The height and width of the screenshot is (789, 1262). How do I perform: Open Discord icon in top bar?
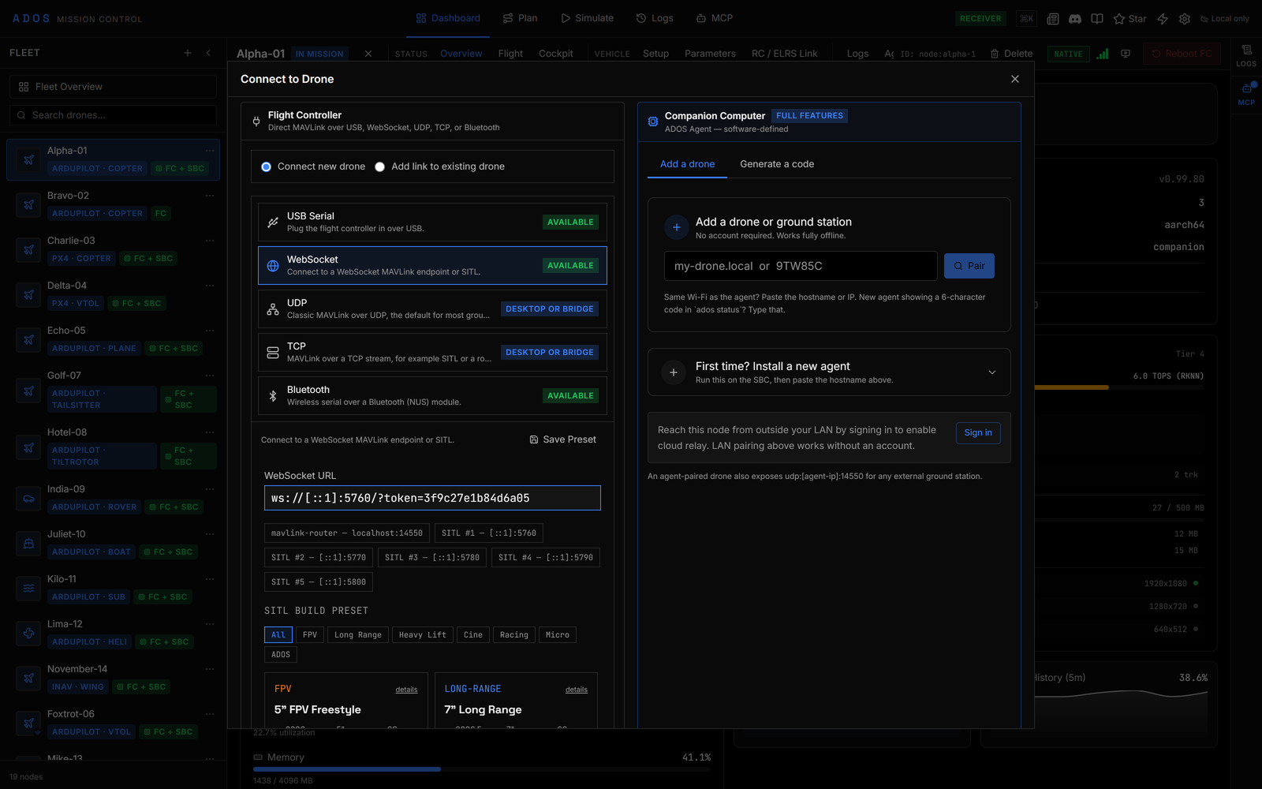[x=1075, y=19]
